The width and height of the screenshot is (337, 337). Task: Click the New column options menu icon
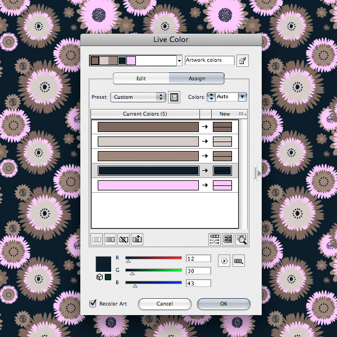[x=243, y=113]
